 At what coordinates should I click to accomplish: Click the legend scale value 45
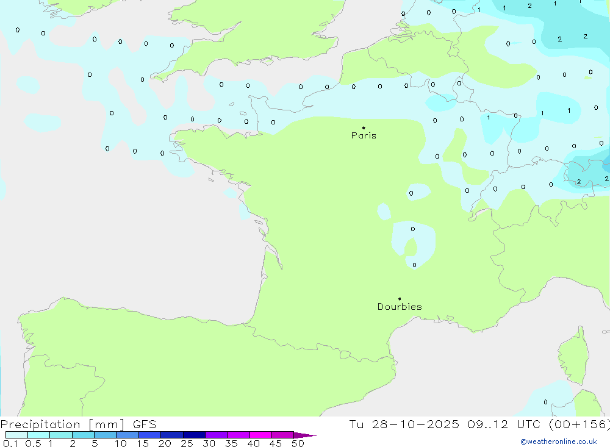[276, 443]
